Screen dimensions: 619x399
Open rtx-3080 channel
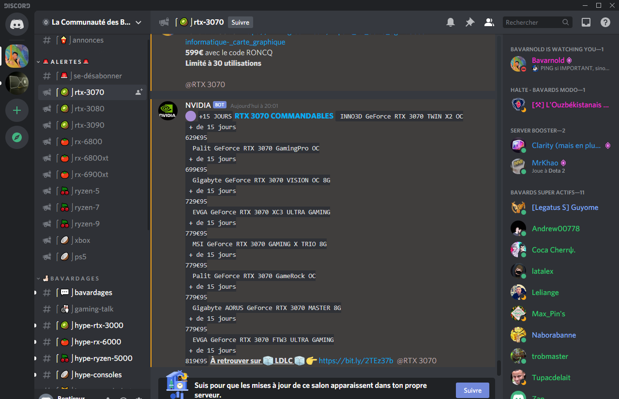92,109
